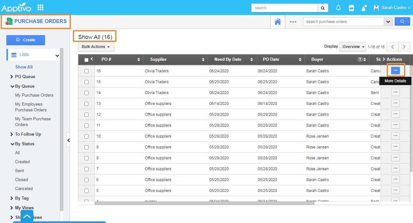Expand the PO Queue tree section
The width and height of the screenshot is (413, 223).
[x=12, y=77]
